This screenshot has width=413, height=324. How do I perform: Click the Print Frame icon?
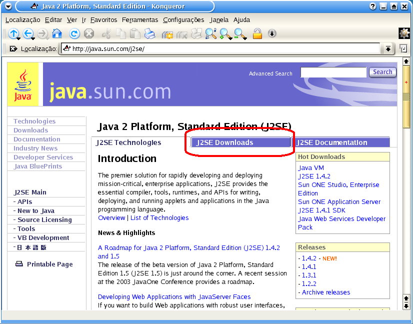(x=196, y=33)
